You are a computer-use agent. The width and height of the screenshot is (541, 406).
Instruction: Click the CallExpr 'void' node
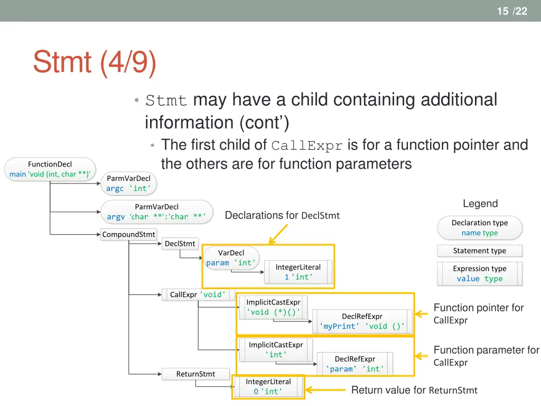[x=198, y=294]
